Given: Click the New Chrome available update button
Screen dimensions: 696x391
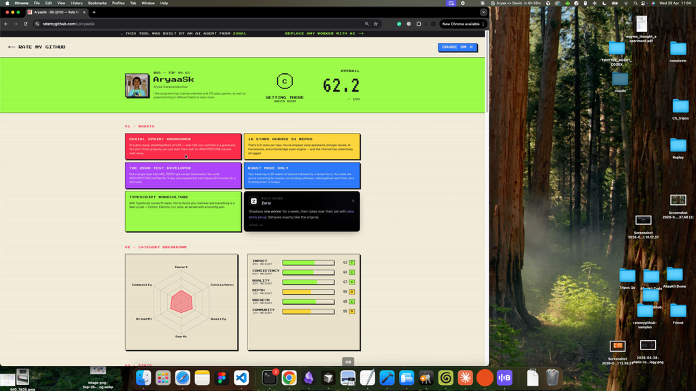Looking at the screenshot, I should [x=463, y=24].
